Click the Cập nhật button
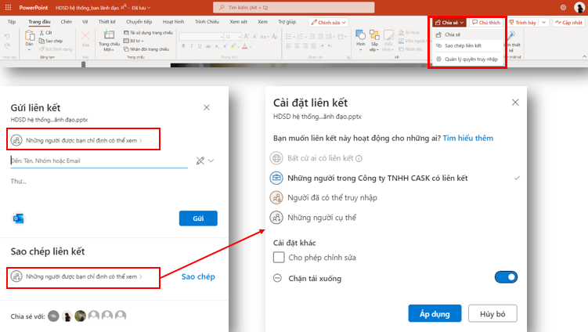The height and width of the screenshot is (332, 588). pos(569,23)
